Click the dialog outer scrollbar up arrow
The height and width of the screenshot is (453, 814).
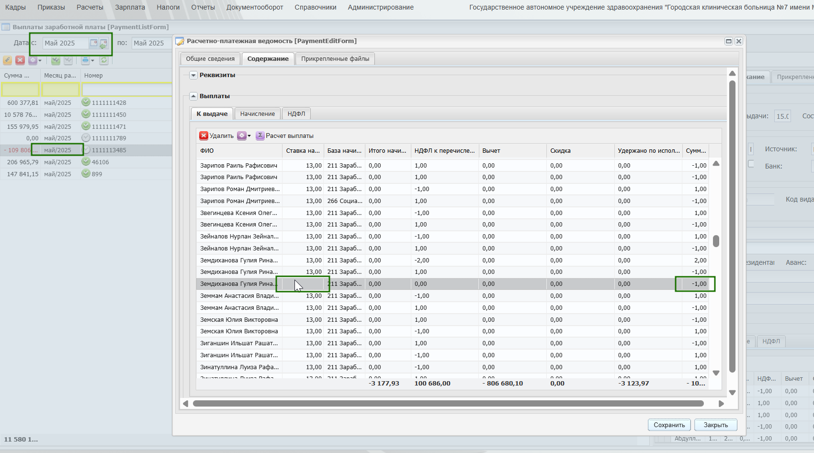[732, 73]
